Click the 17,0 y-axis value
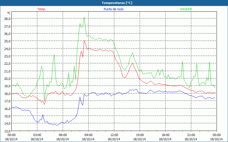The width and height of the screenshot is (228, 142). (x=7, y=101)
